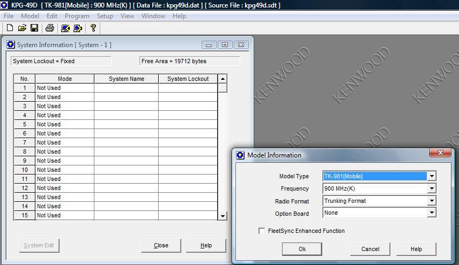Close the System Information window
459x265 pixels.
click(241, 45)
